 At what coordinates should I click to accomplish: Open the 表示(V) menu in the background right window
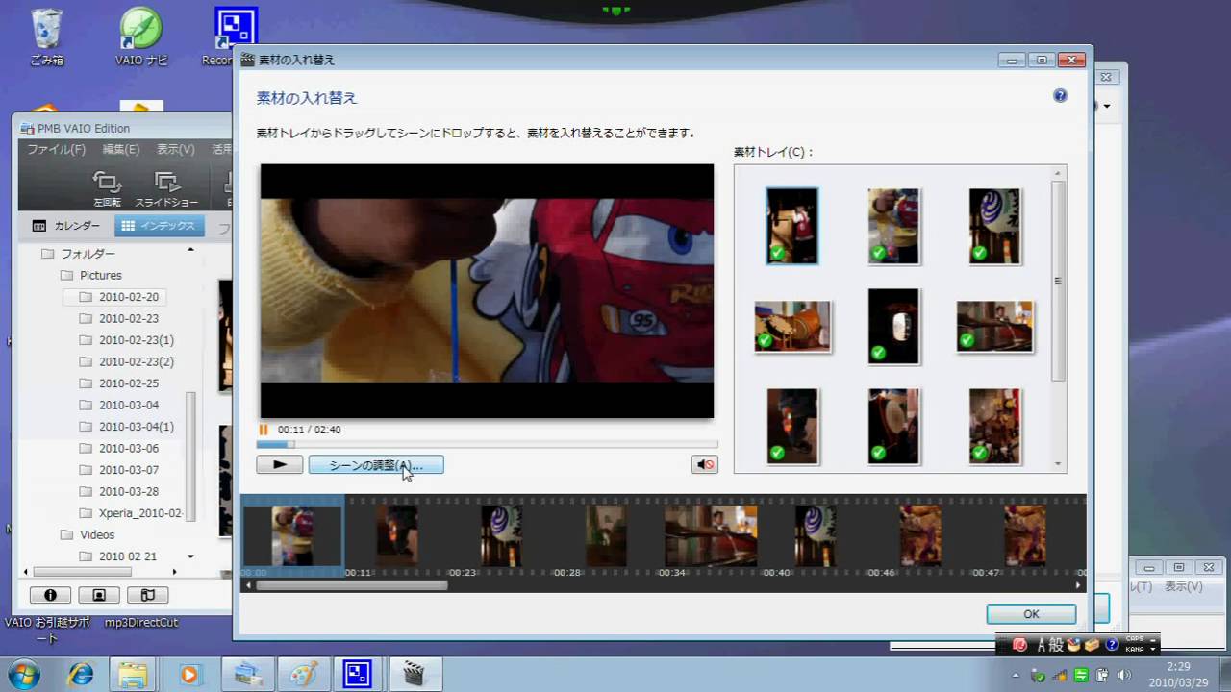[1183, 586]
